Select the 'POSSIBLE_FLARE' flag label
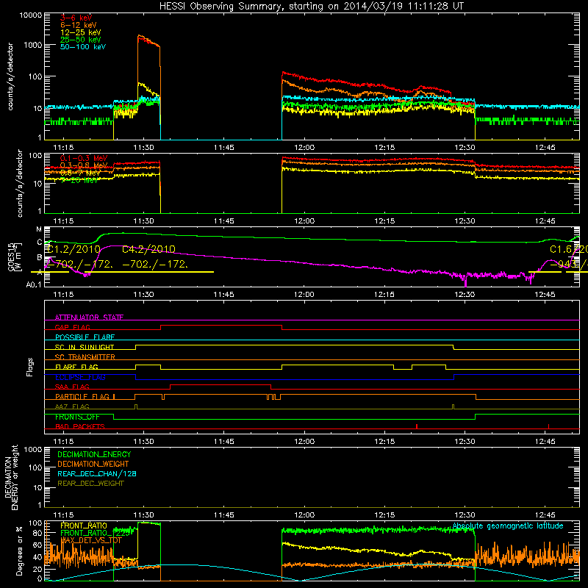 pyautogui.click(x=85, y=337)
